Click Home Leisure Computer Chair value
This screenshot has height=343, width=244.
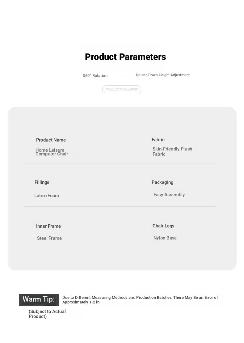coord(52,152)
